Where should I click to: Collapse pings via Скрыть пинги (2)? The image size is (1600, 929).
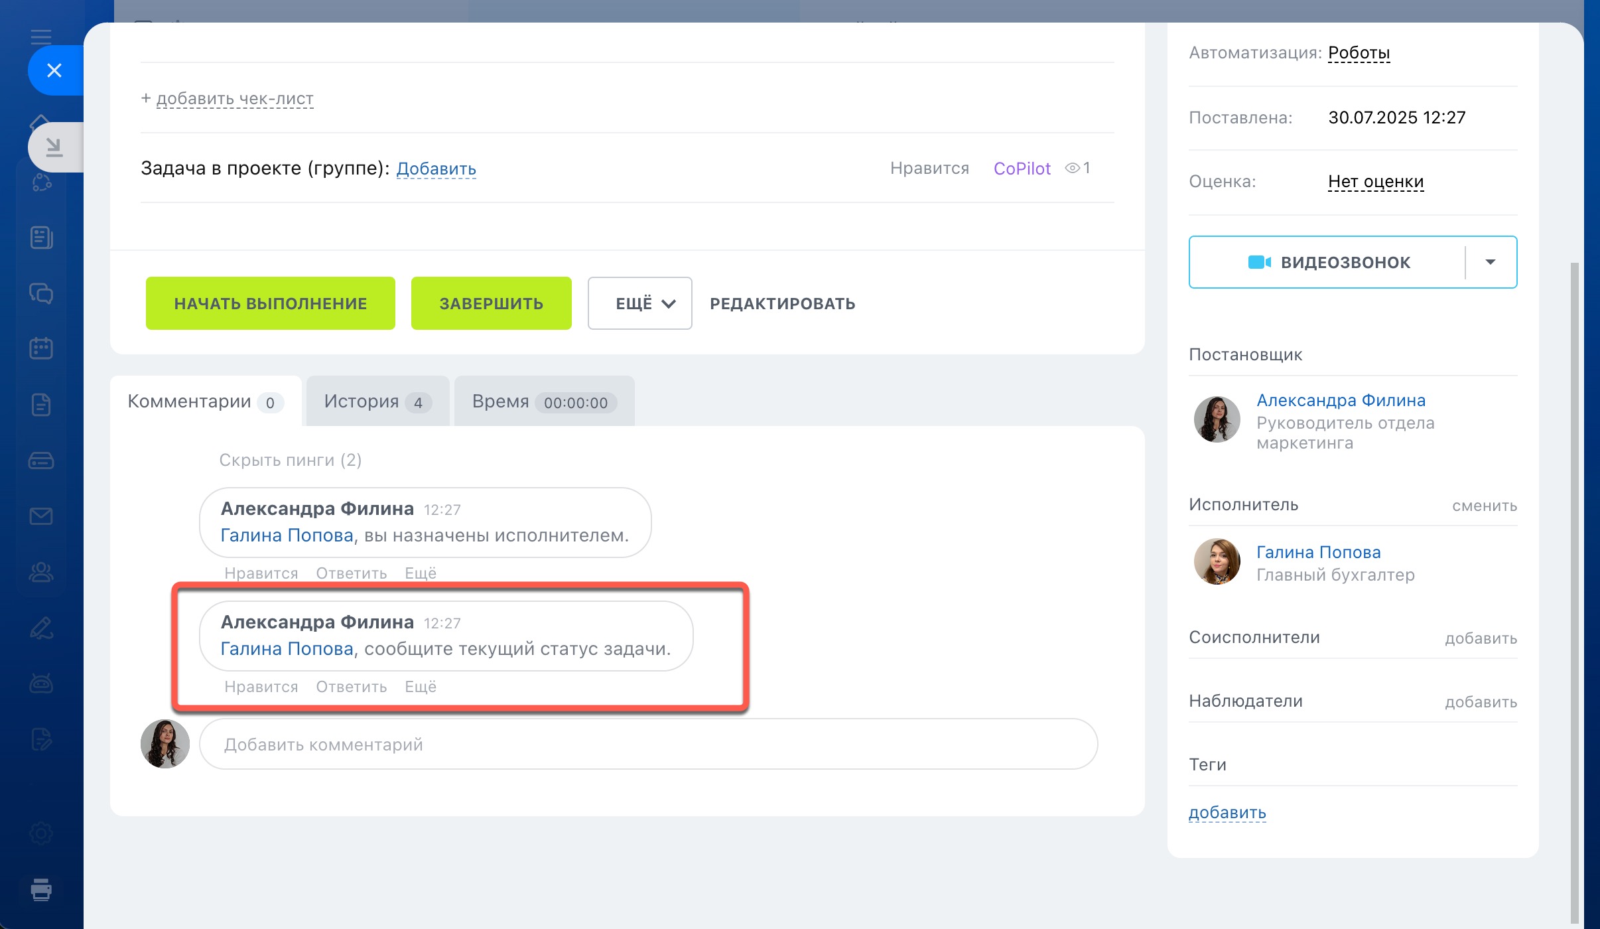(291, 460)
